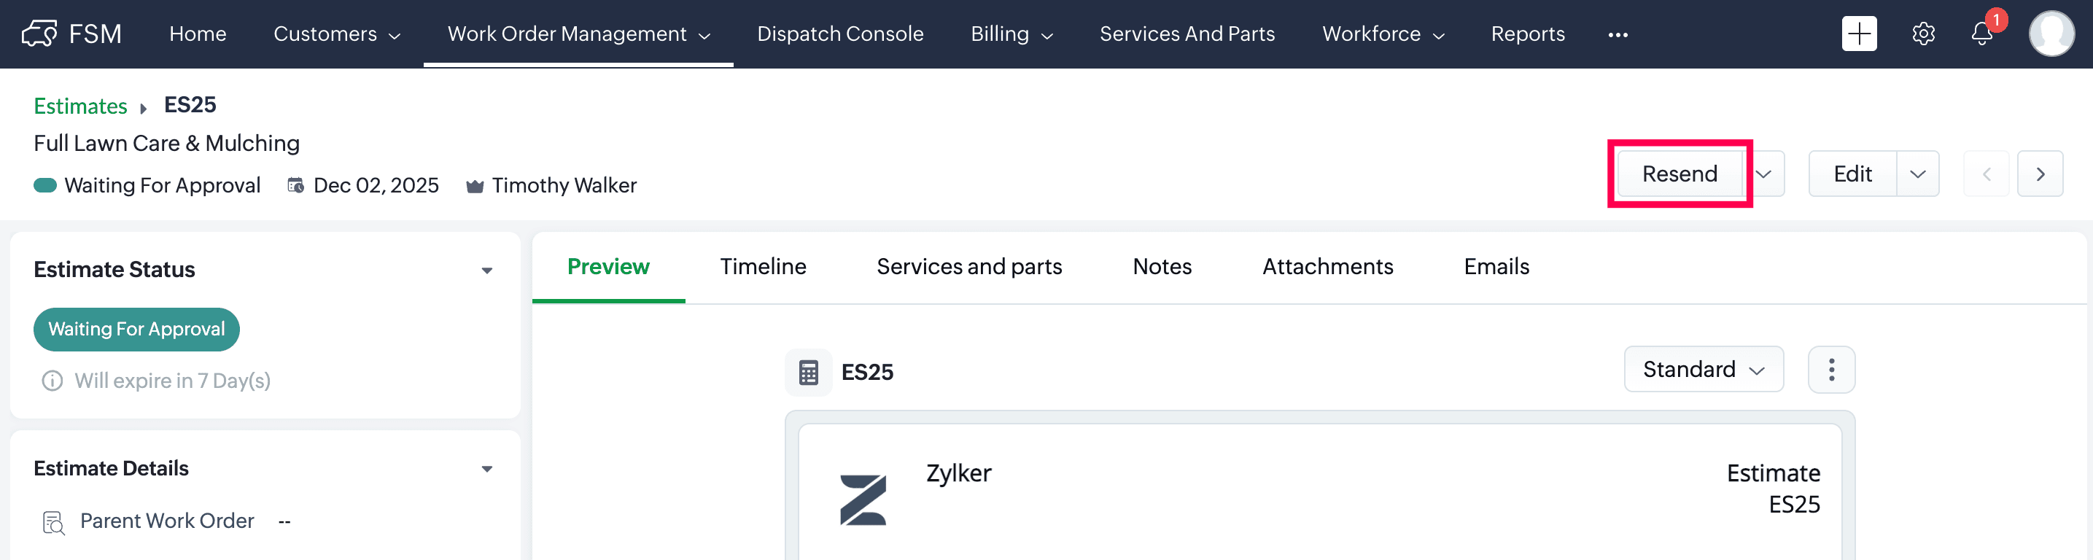Click the more options ellipsis in navbar
Viewport: 2093px width, 560px height.
click(1617, 35)
